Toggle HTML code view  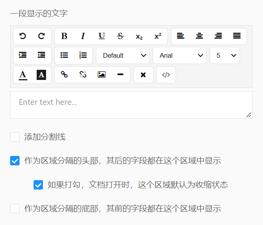(166, 75)
